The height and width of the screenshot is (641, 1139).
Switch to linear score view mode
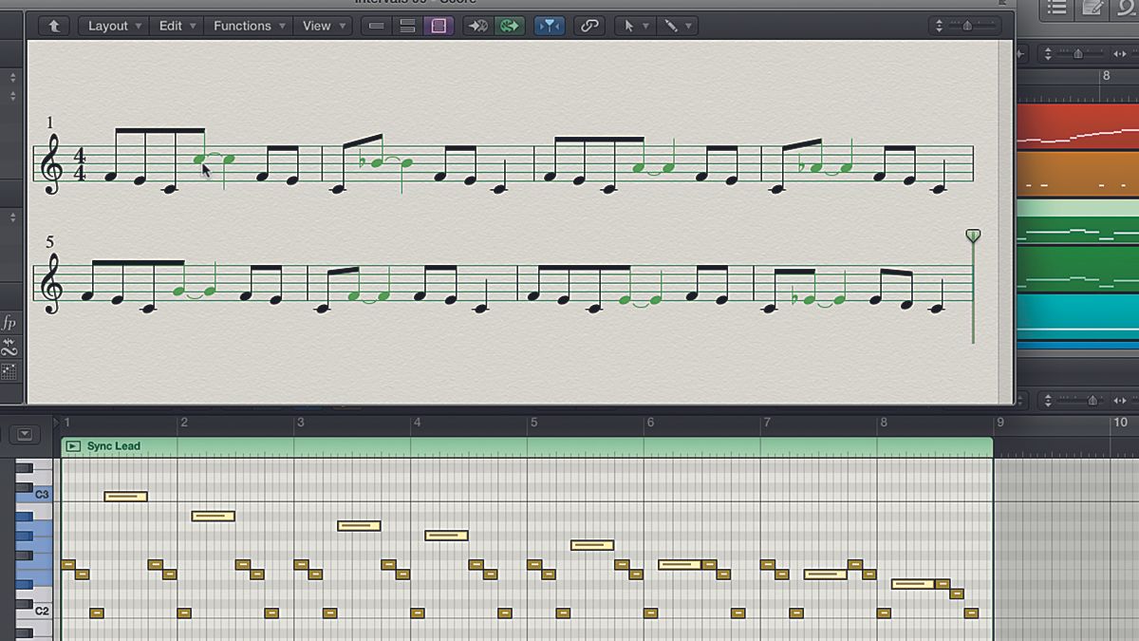(376, 26)
